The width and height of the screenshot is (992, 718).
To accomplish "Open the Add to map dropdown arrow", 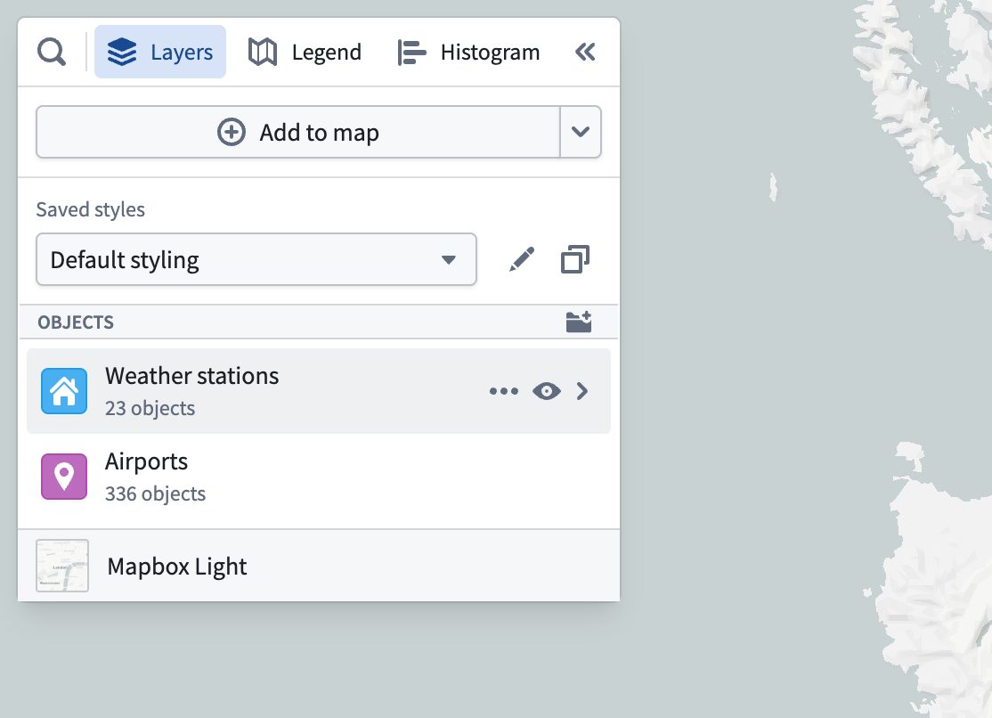I will coord(581,132).
